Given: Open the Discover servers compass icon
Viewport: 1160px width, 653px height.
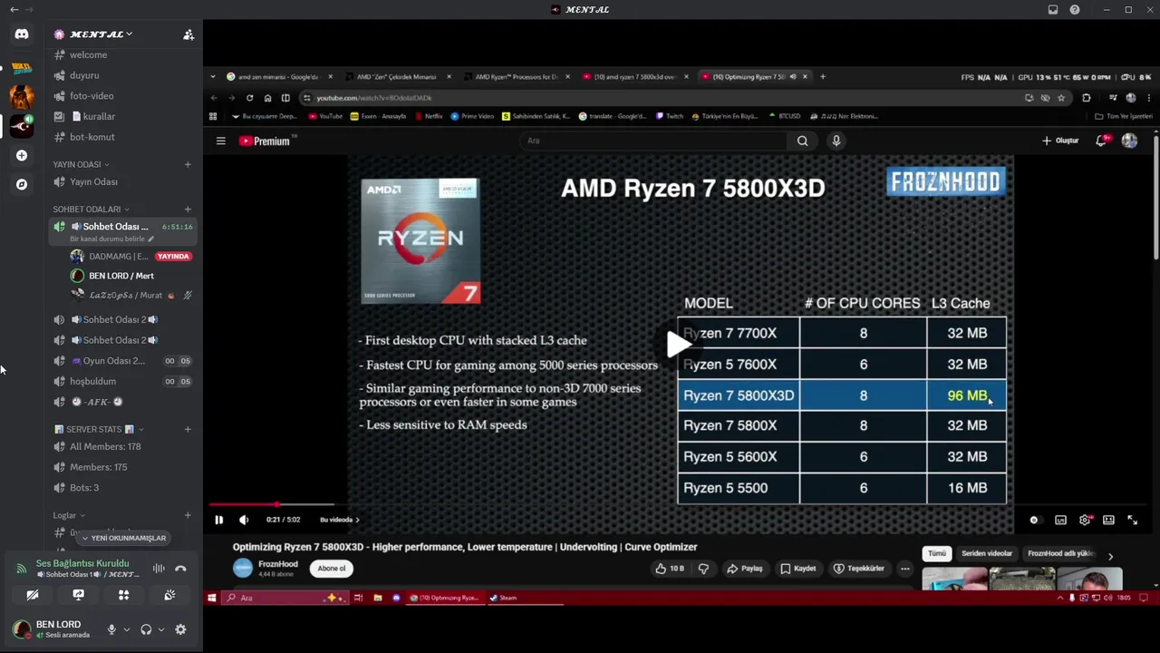Looking at the screenshot, I should (22, 184).
